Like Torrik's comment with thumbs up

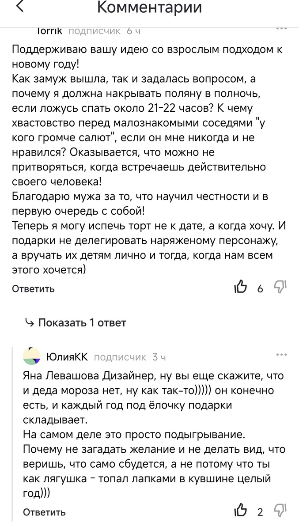(240, 287)
